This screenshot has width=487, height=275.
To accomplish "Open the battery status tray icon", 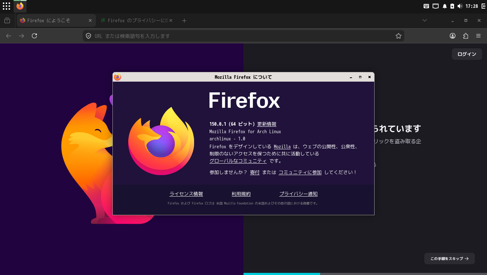I will click(x=452, y=6).
